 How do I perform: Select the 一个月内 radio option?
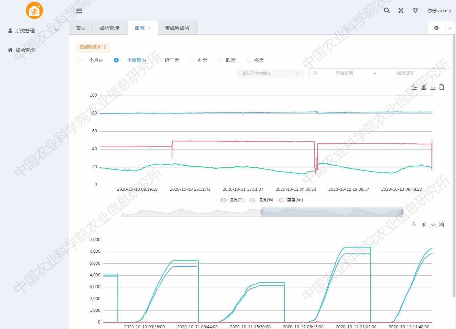(78, 60)
